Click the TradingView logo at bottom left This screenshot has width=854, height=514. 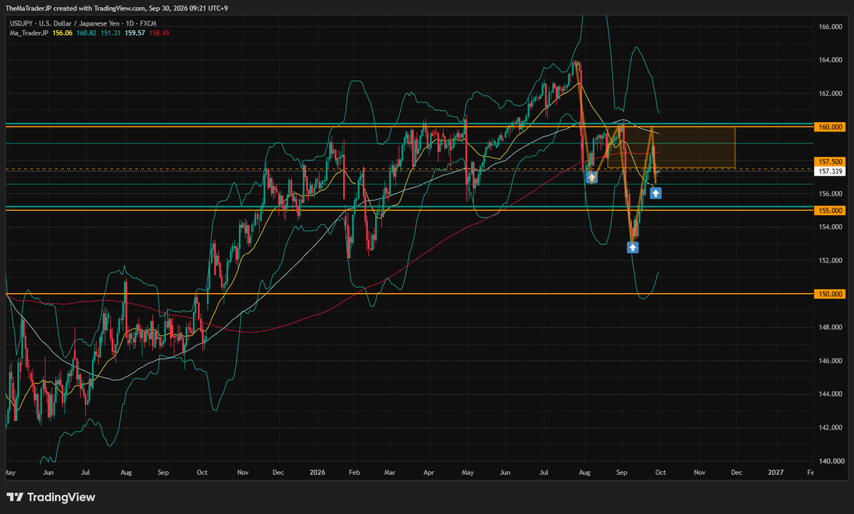51,498
